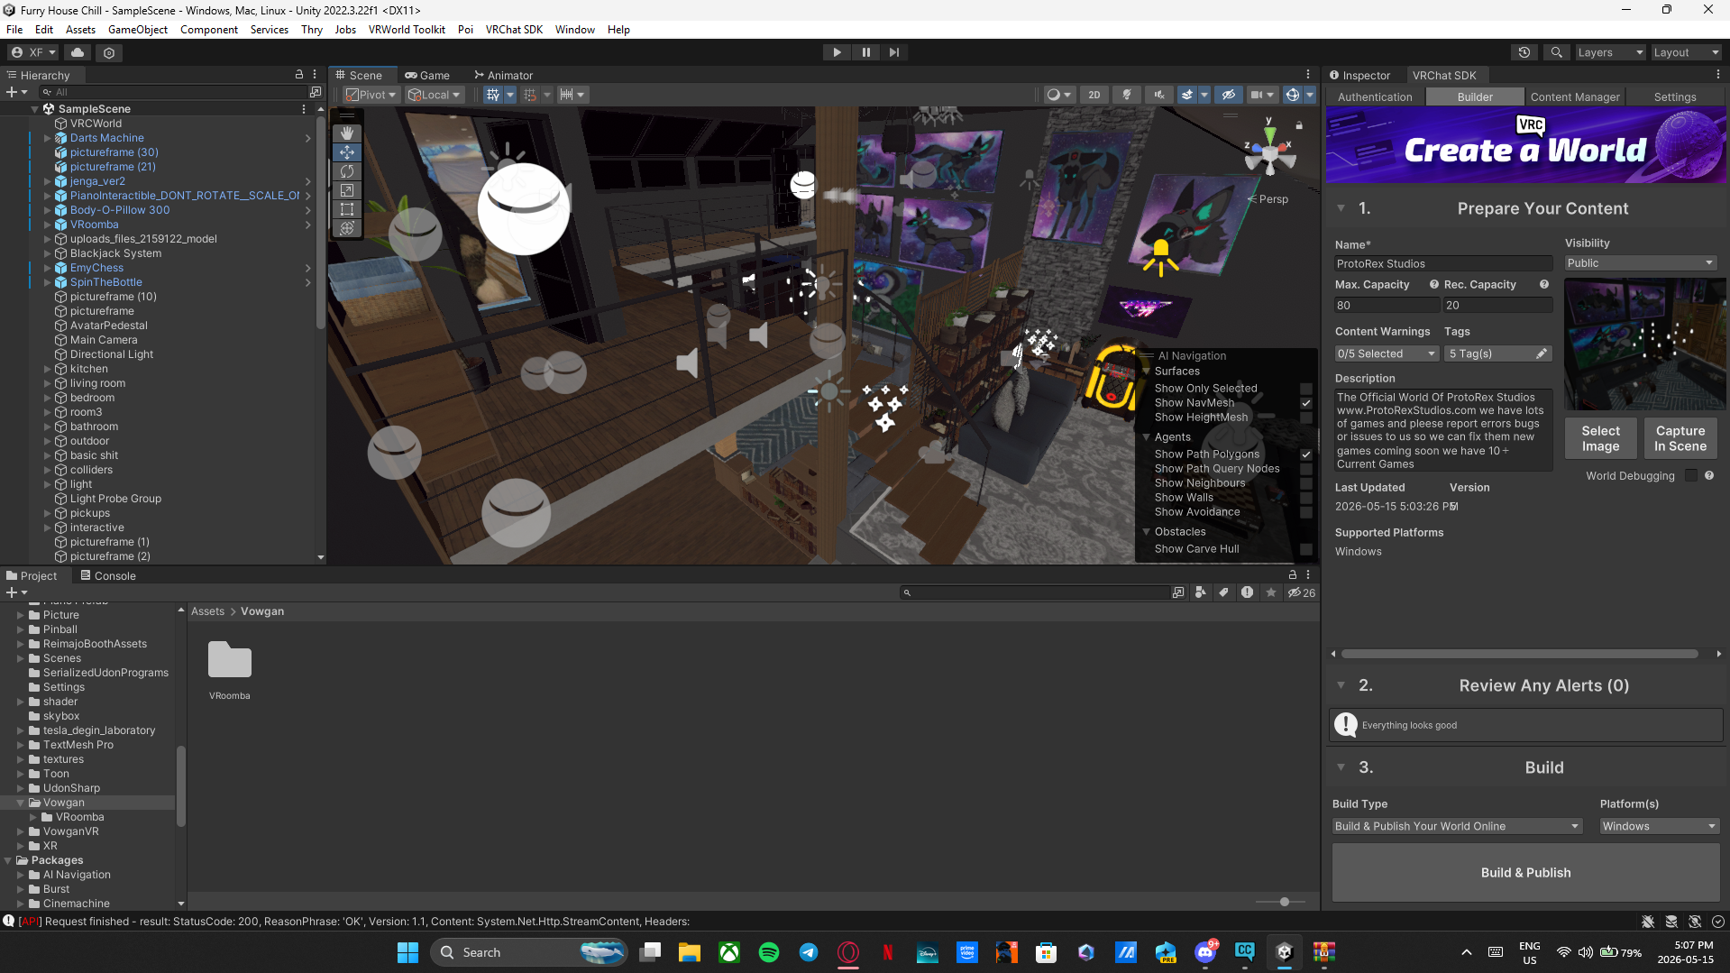Enable World Debugging checkbox
1730x973 pixels.
[x=1691, y=476]
